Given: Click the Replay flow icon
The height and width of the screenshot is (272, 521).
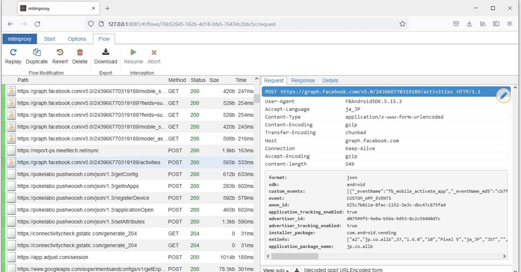Looking at the screenshot, I should pos(13,52).
